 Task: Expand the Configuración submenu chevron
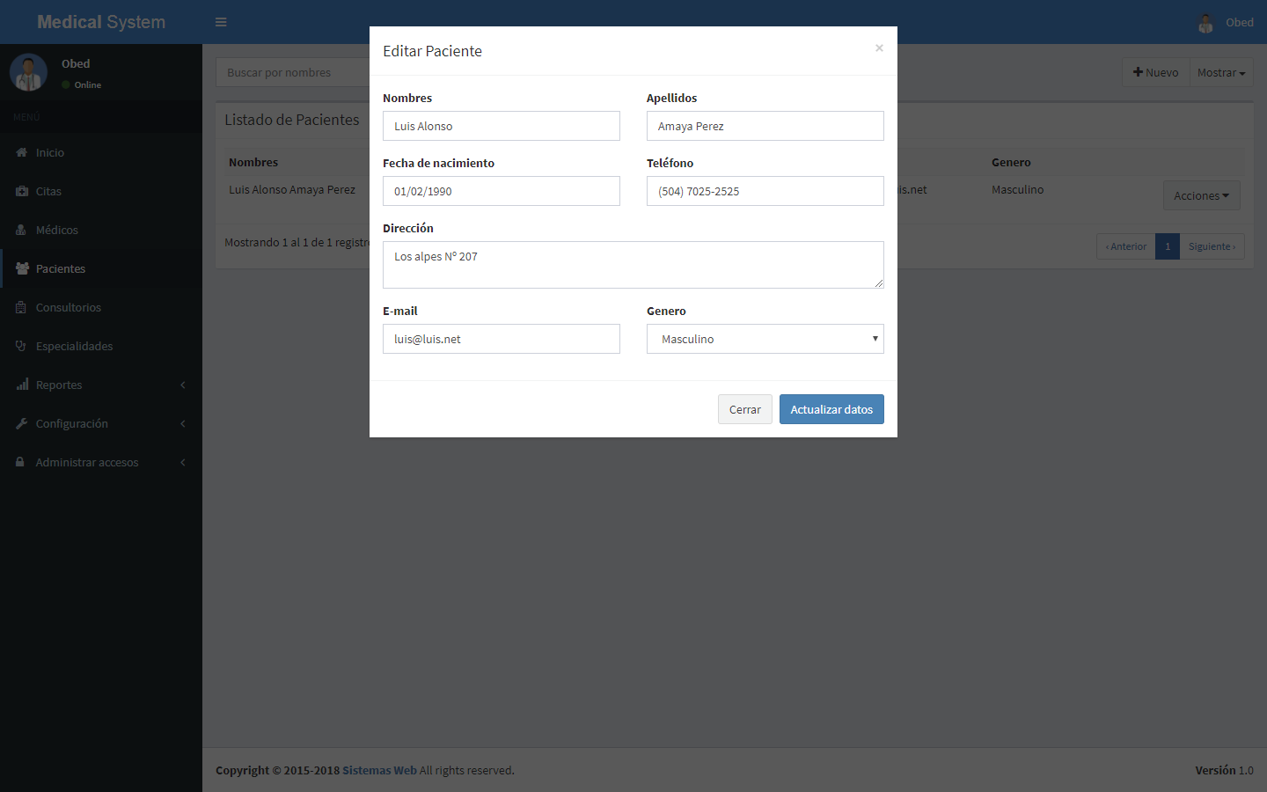(x=183, y=423)
